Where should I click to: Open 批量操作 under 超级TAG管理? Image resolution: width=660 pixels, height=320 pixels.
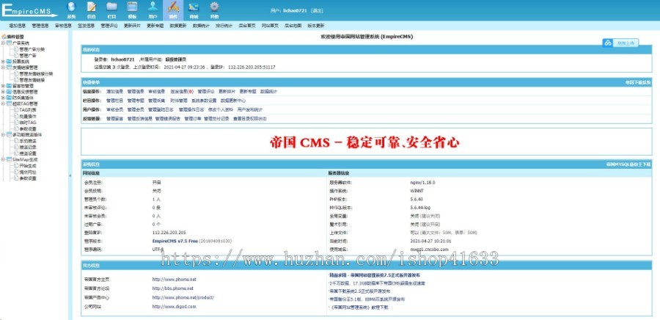28,116
